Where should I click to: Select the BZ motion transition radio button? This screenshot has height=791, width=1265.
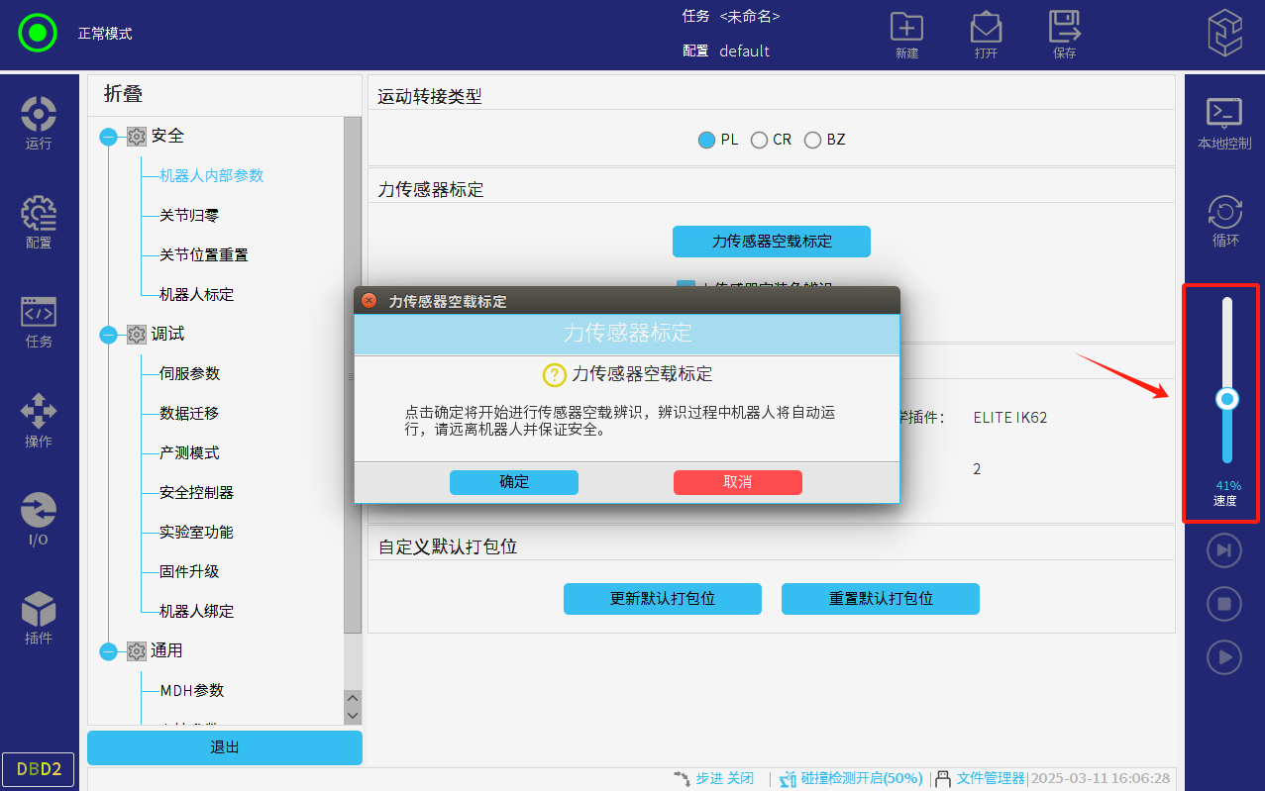(x=813, y=140)
